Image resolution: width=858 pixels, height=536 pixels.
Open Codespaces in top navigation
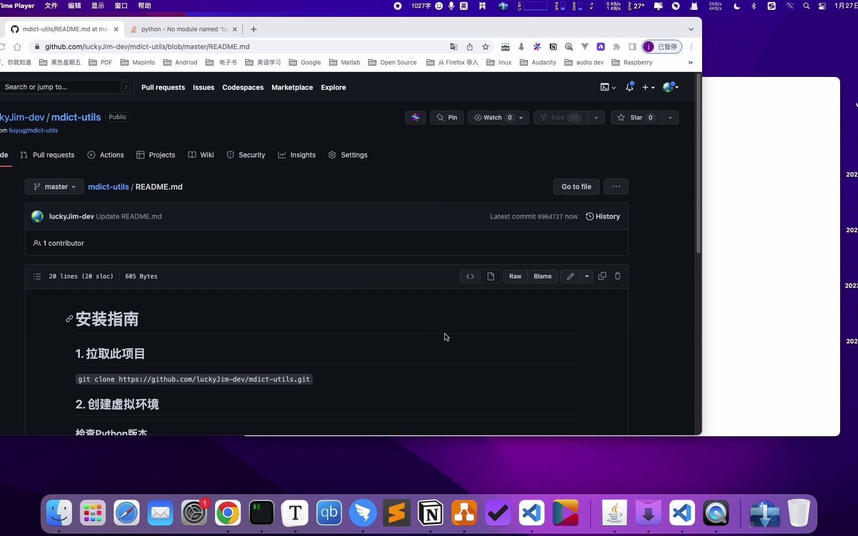tap(243, 87)
